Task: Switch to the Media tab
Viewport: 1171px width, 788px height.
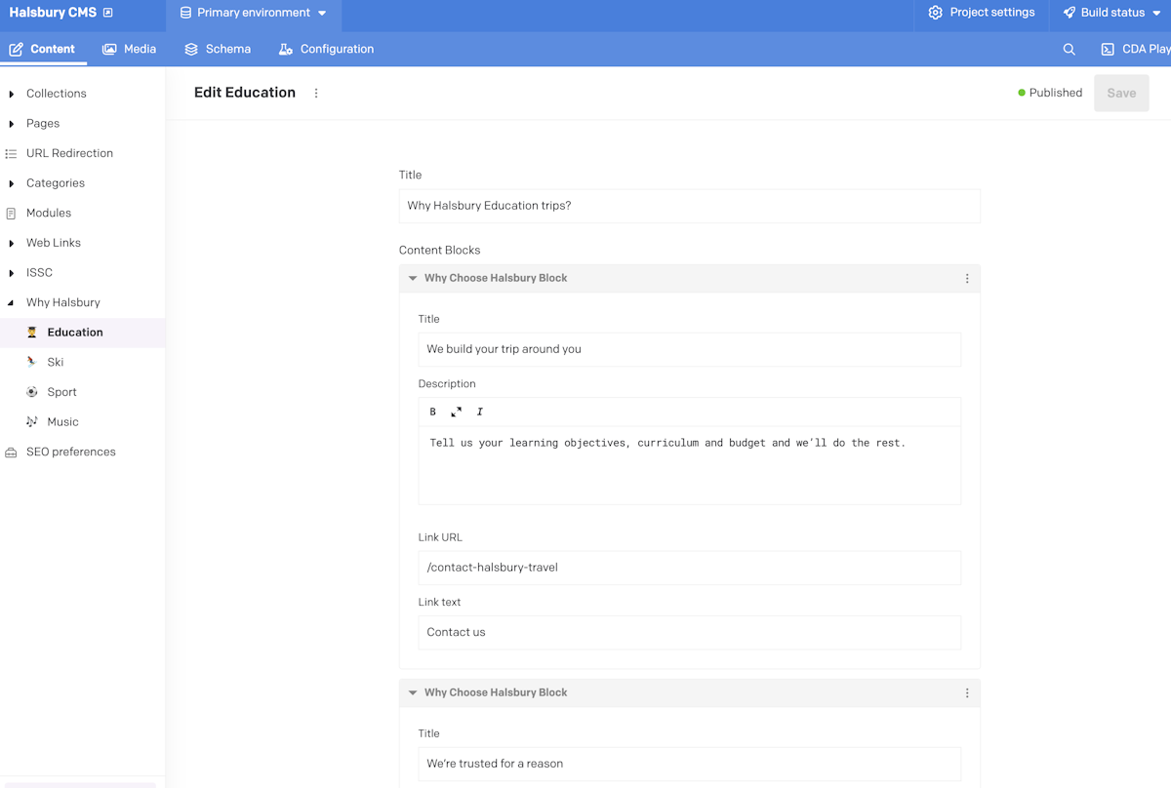Action: pyautogui.click(x=129, y=49)
